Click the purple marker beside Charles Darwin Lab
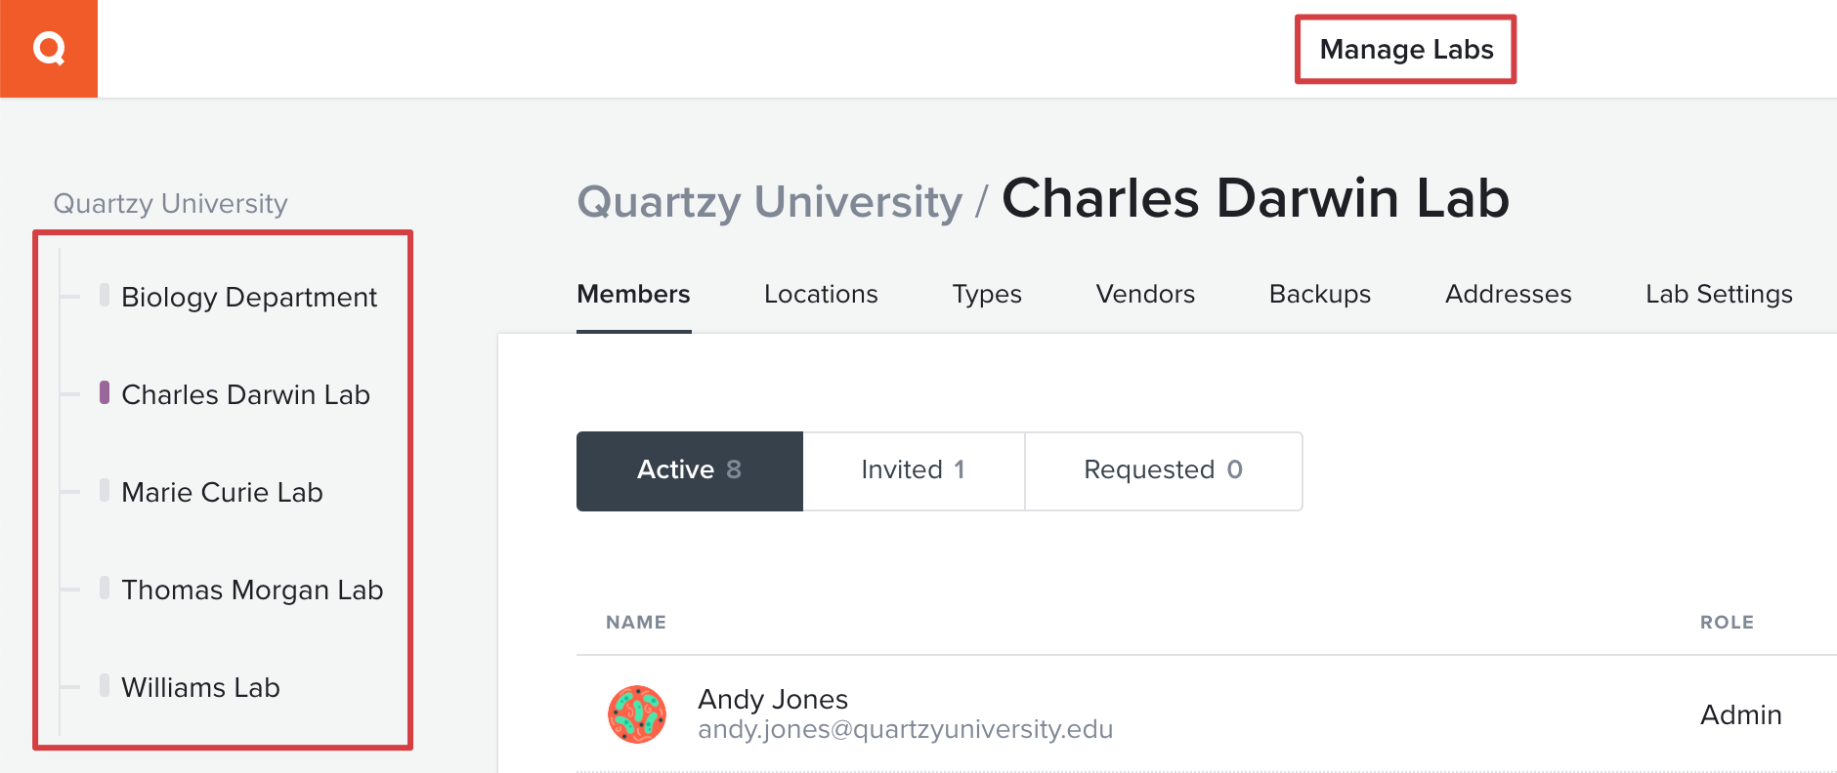1837x773 pixels. [105, 392]
